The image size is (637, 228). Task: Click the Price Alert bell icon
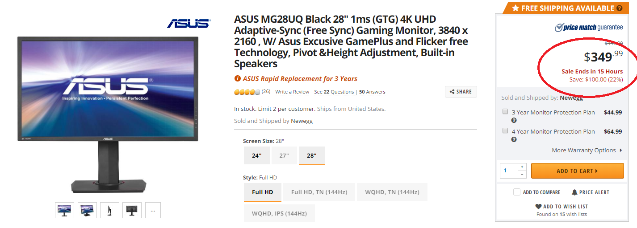574,192
